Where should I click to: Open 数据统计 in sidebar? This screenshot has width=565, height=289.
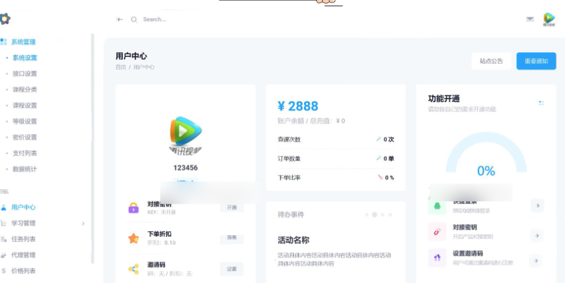(25, 169)
